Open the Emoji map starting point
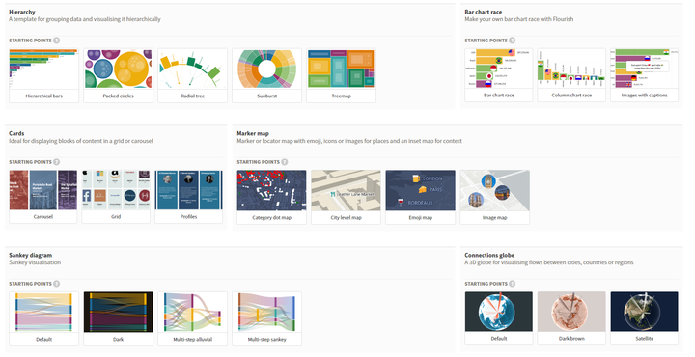This screenshot has height=357, width=695. (420, 197)
